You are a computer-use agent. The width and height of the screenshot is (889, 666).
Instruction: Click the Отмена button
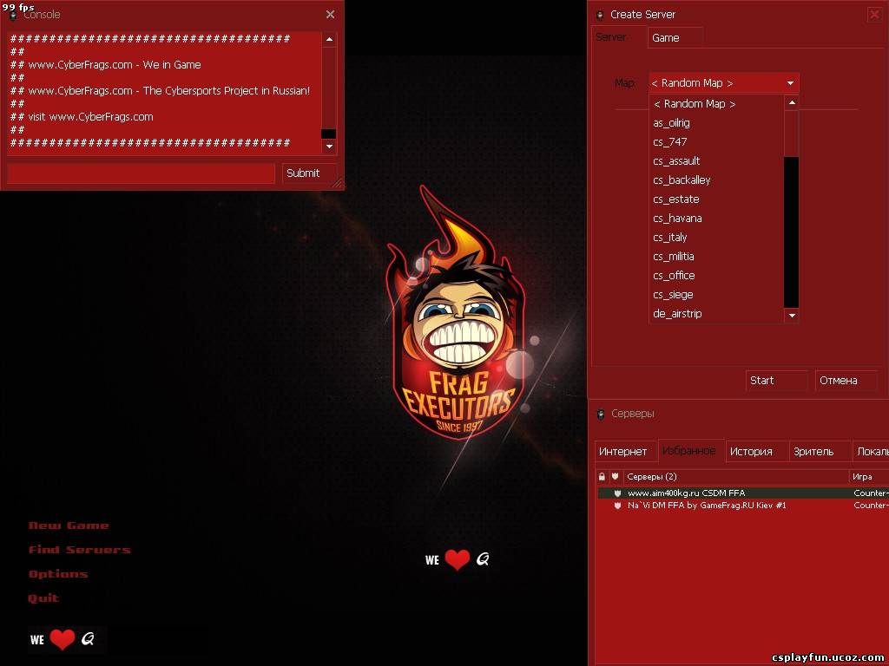coord(846,381)
